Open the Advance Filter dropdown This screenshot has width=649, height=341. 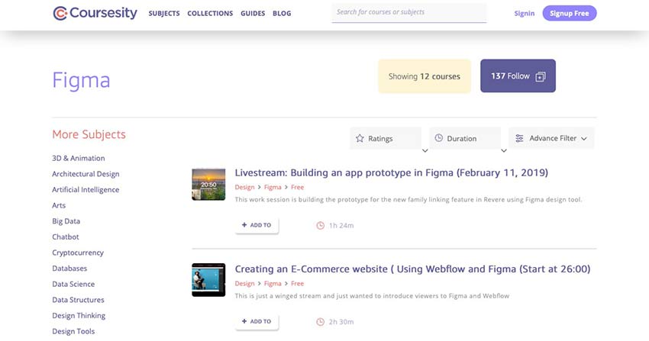pyautogui.click(x=551, y=138)
